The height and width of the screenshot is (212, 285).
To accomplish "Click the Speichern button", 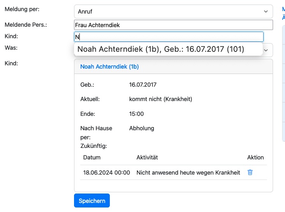I will click(92, 200).
